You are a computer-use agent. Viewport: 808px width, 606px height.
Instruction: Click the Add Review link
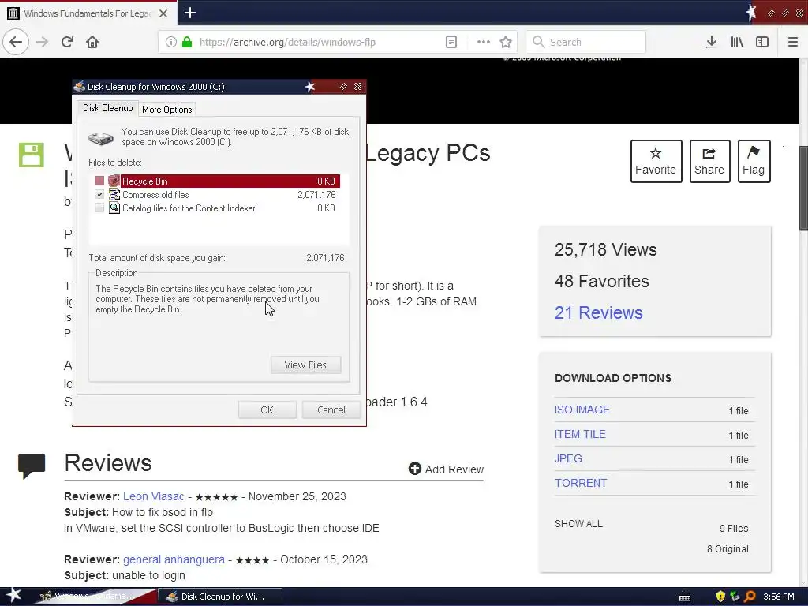454,469
